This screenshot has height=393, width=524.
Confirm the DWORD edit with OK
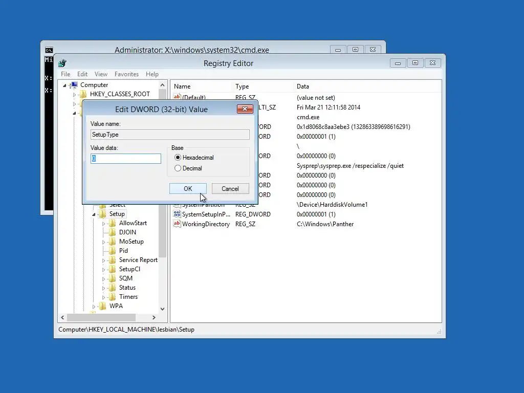188,188
